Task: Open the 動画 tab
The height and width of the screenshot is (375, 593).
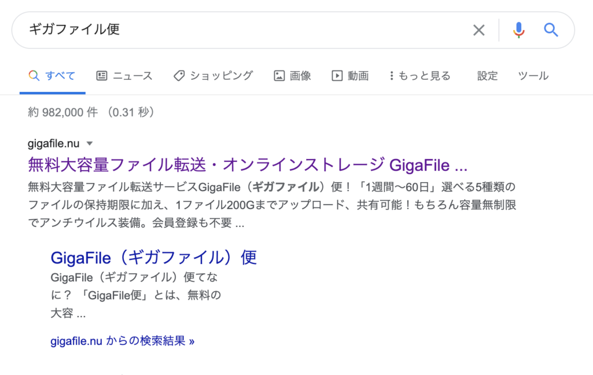Action: click(350, 76)
